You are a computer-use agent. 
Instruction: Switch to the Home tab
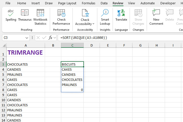coord(22,3)
